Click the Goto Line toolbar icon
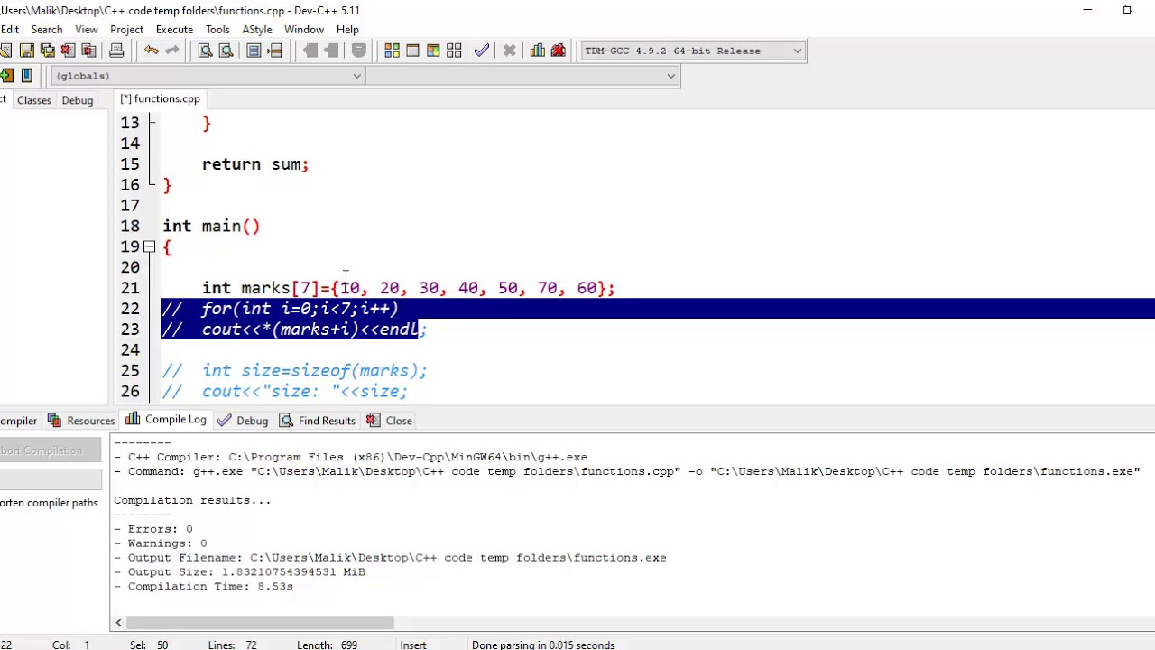The image size is (1155, 650). (275, 51)
